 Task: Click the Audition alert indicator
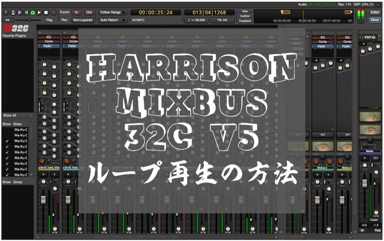(x=245, y=16)
